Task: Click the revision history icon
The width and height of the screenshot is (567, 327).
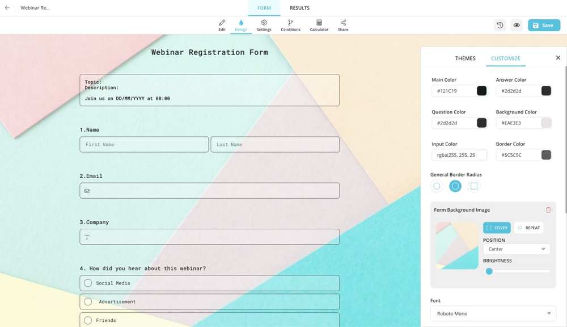Action: pos(500,26)
